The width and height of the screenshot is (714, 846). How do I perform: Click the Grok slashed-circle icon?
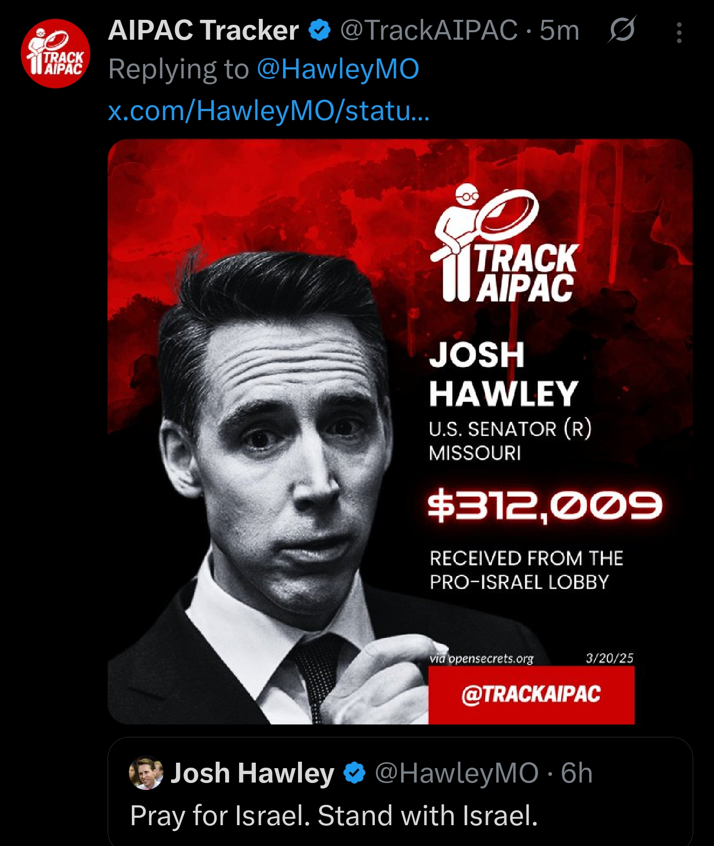coord(622,30)
